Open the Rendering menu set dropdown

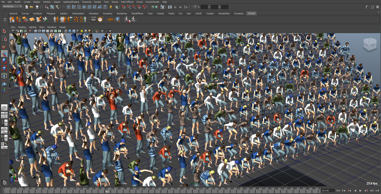(x=12, y=7)
